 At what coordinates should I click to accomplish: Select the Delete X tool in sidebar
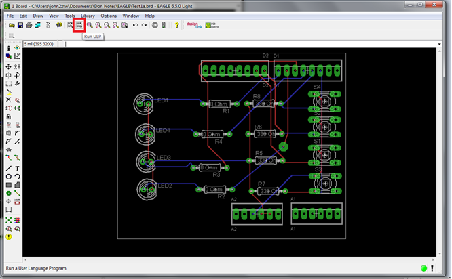[8, 100]
